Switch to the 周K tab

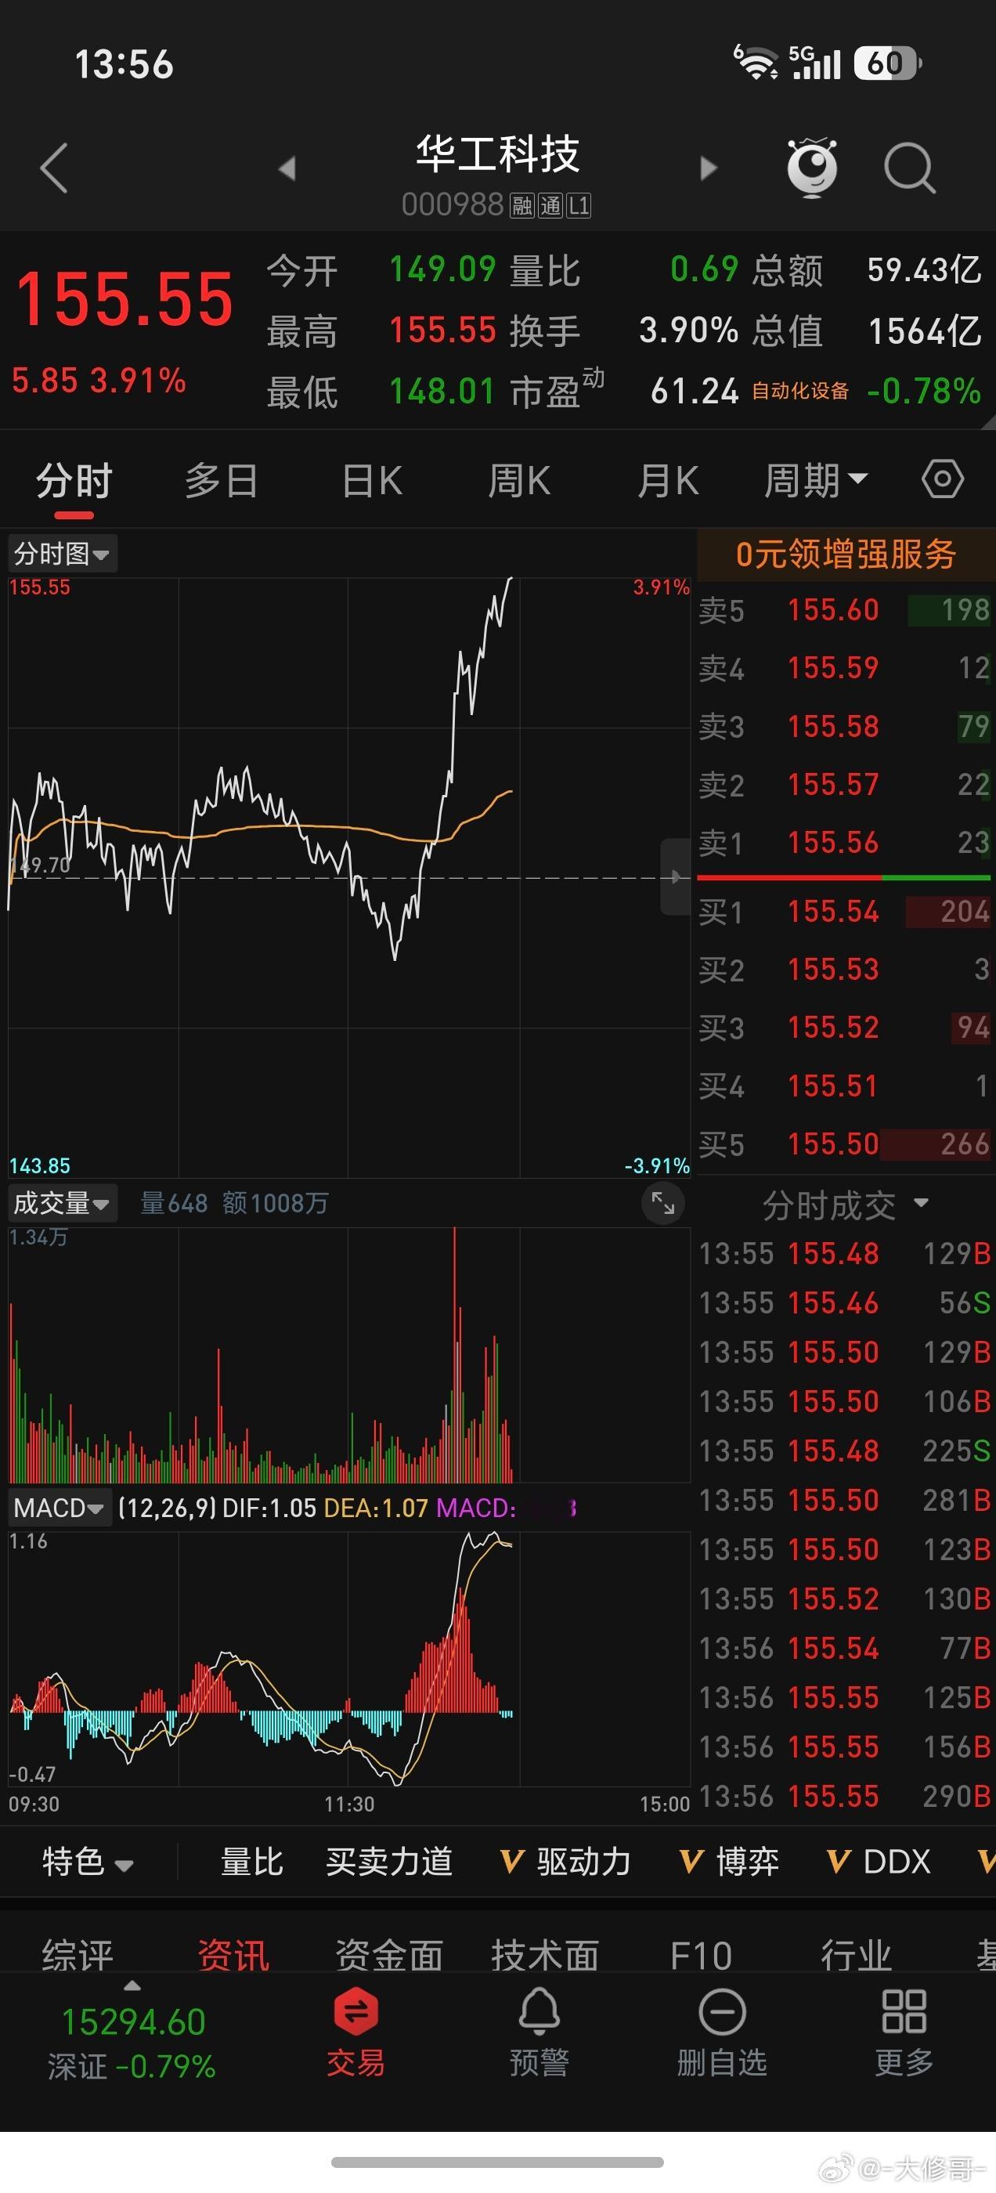[x=518, y=481]
